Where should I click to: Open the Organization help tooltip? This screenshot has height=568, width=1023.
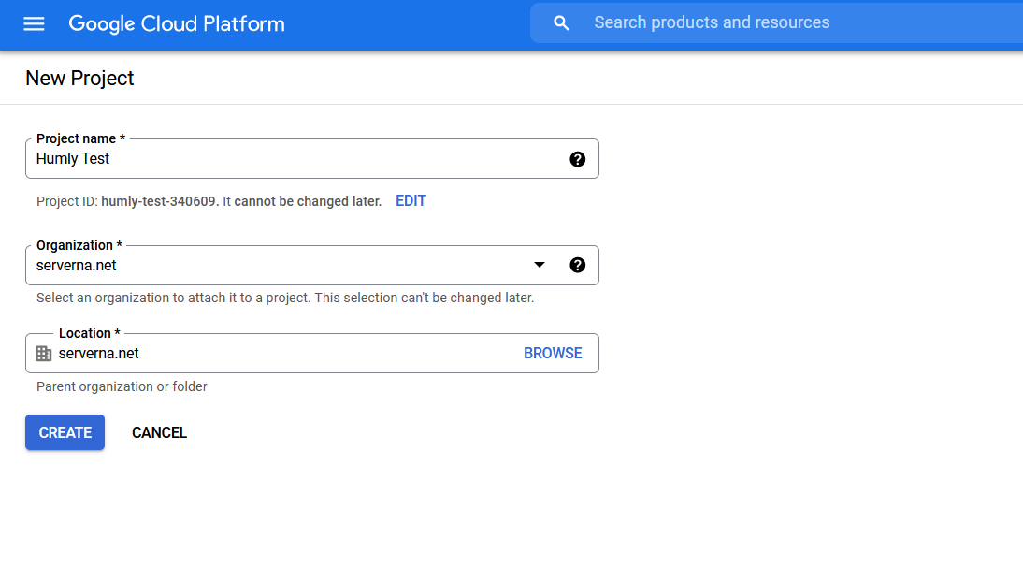click(x=577, y=265)
